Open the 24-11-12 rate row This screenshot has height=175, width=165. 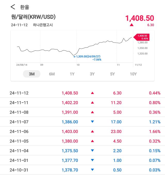click(82, 93)
